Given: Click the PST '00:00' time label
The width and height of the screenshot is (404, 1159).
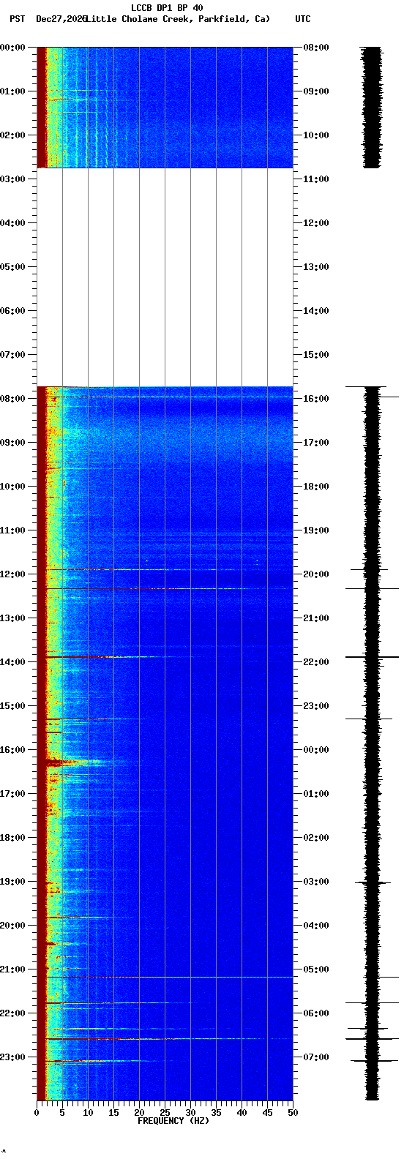Looking at the screenshot, I should [12, 48].
